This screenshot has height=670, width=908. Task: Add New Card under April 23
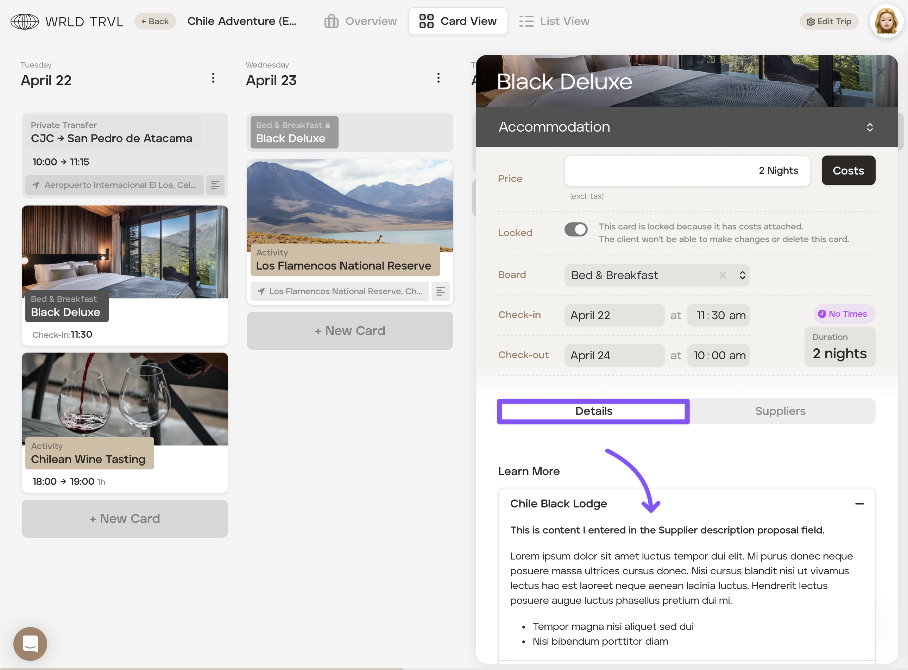point(349,331)
